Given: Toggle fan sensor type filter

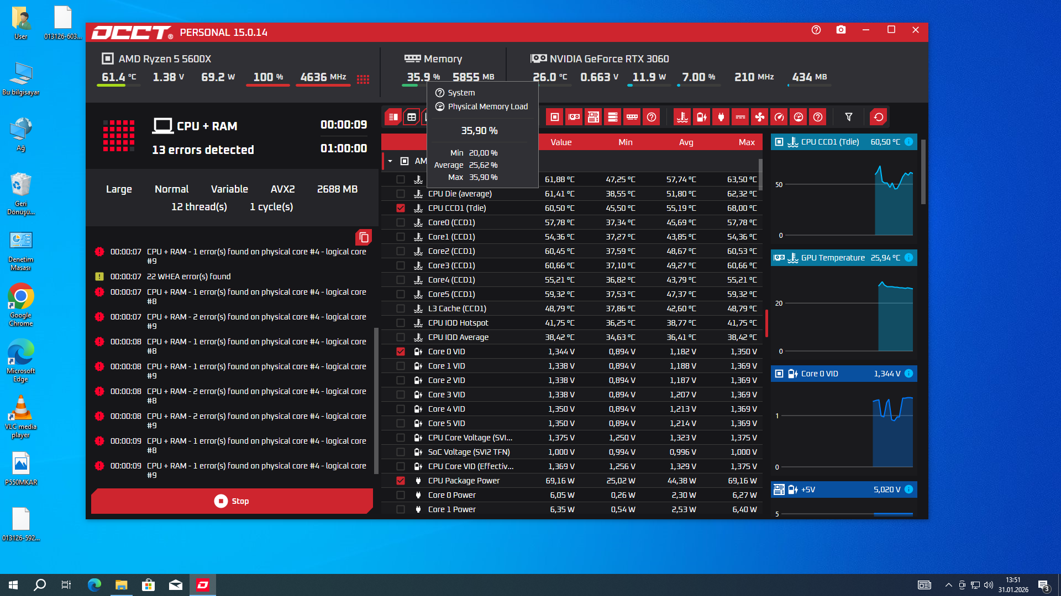Looking at the screenshot, I should coord(760,117).
